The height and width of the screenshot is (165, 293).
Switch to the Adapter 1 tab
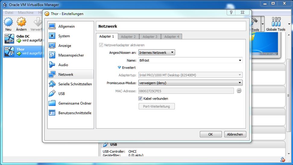pyautogui.click(x=106, y=36)
